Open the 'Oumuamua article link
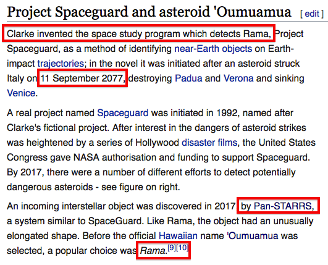The width and height of the screenshot is (328, 265). (x=253, y=236)
